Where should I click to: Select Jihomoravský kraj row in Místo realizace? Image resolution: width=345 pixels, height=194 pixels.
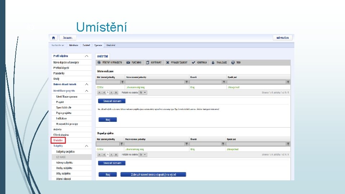tap(193, 87)
